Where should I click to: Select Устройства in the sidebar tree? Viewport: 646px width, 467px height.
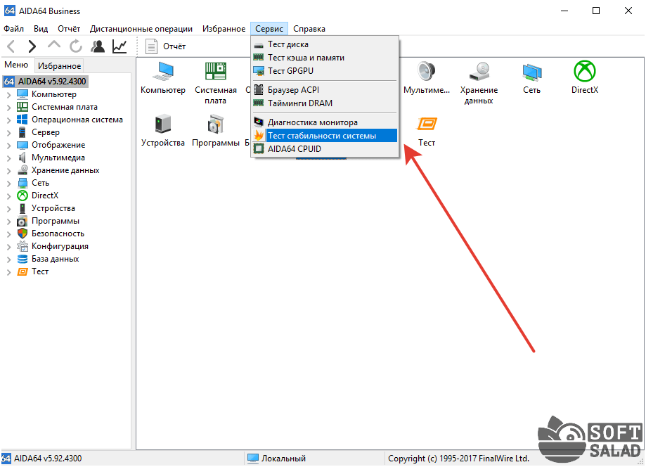tap(53, 208)
